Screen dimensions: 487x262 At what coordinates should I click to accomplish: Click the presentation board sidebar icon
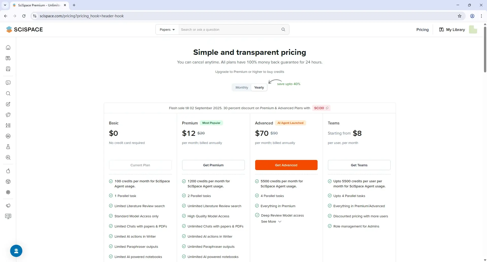[x=8, y=216]
